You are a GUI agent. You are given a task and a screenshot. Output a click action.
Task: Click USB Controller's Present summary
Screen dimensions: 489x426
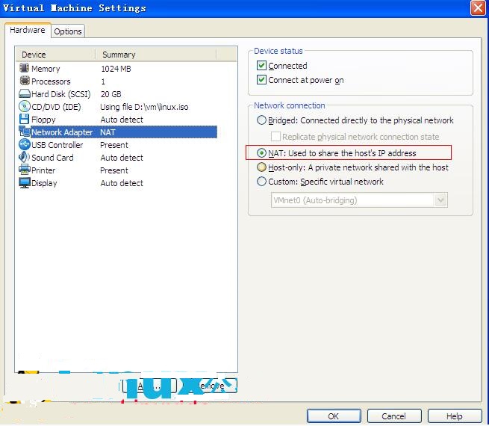[114, 145]
